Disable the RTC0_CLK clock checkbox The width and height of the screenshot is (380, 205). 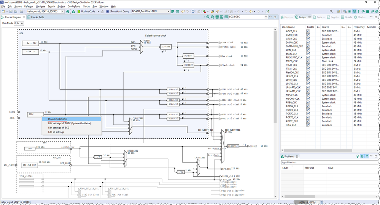[308, 125]
